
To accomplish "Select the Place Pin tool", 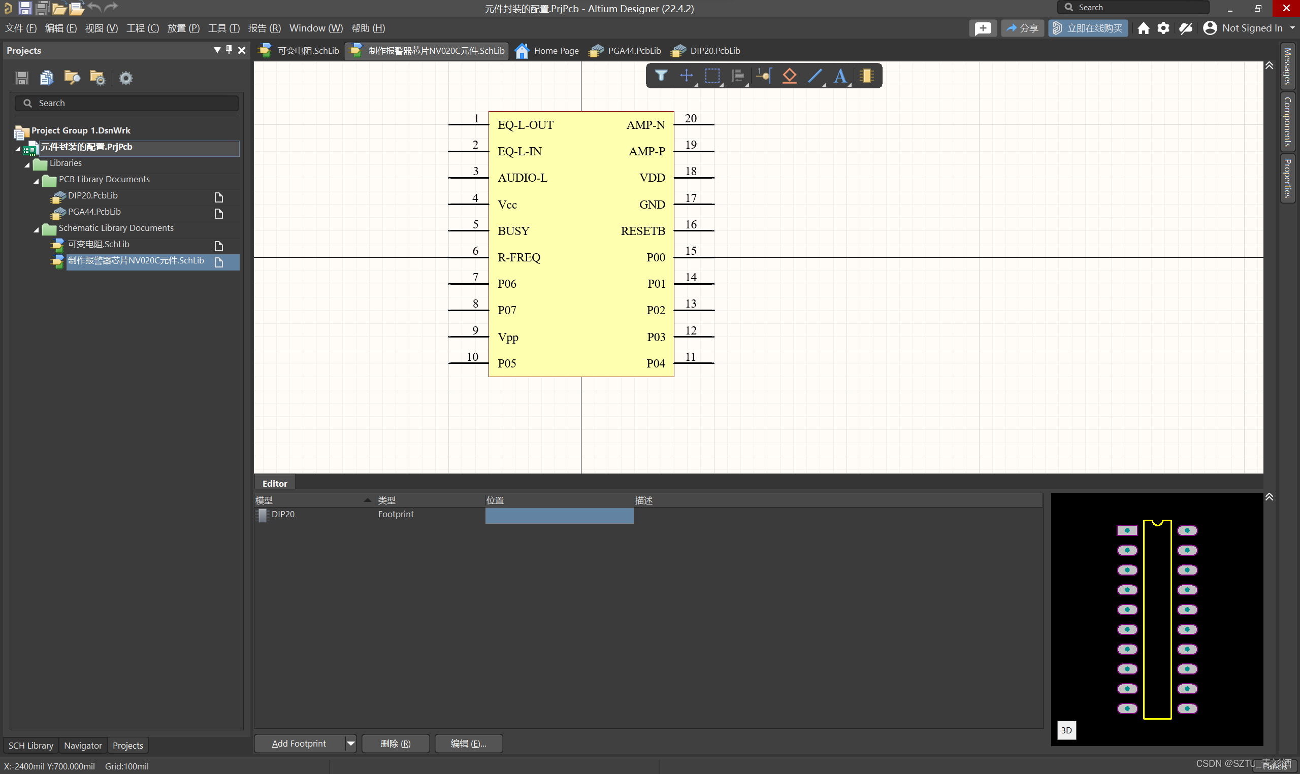I will [x=764, y=76].
